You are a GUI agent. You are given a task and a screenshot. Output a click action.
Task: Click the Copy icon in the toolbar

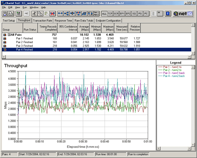[x=40, y=13]
